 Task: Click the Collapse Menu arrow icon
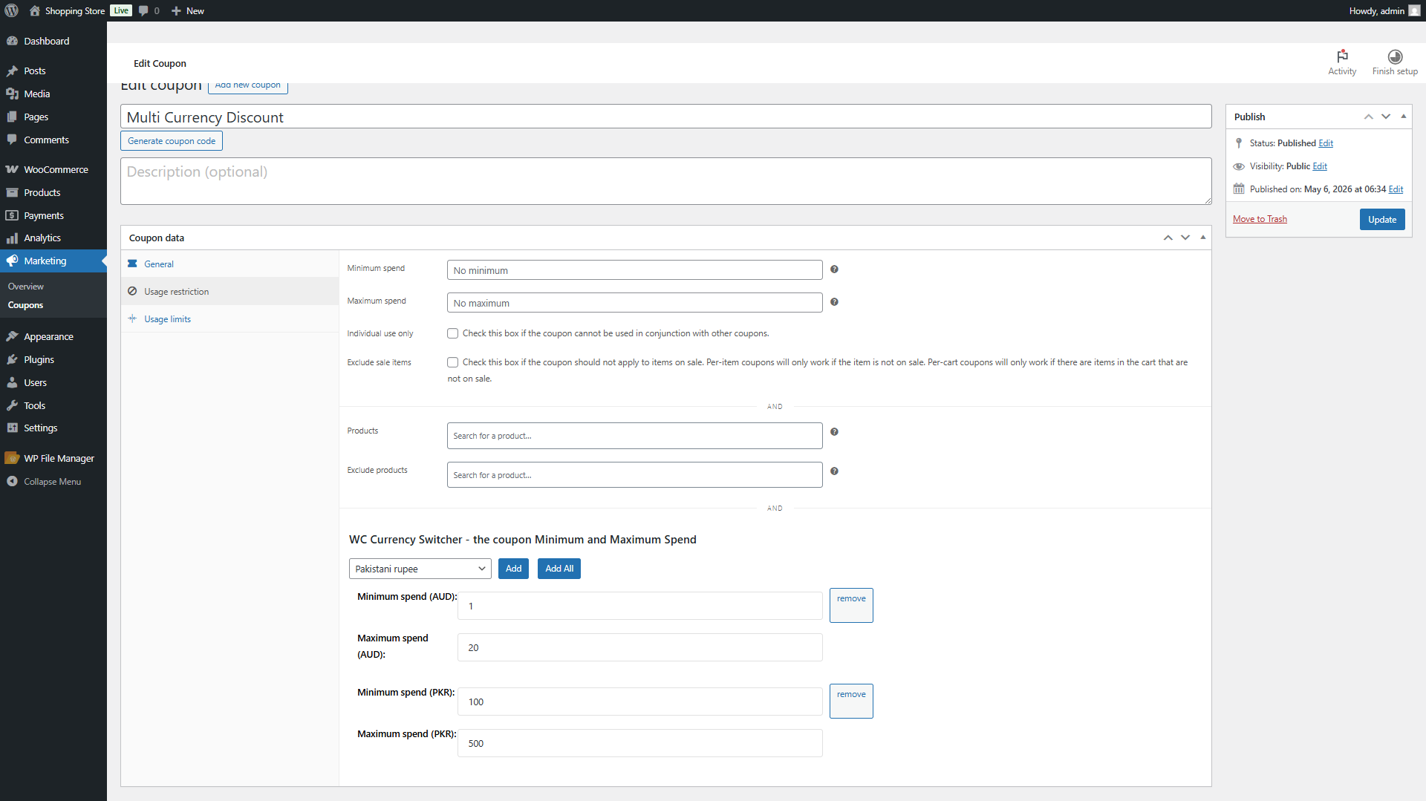pos(12,481)
